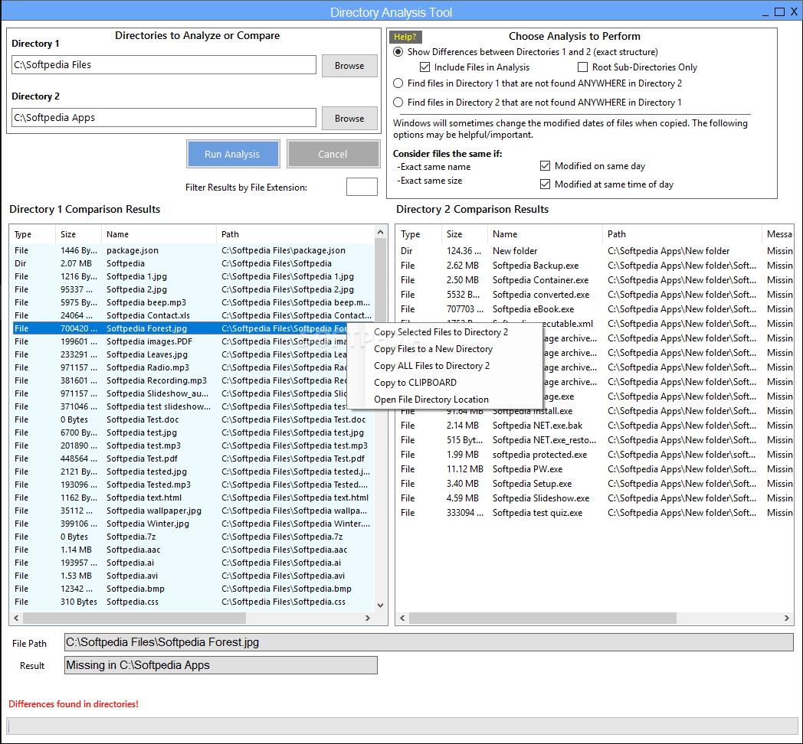The image size is (803, 744).
Task: Uncheck Modified on same day
Action: 545,166
